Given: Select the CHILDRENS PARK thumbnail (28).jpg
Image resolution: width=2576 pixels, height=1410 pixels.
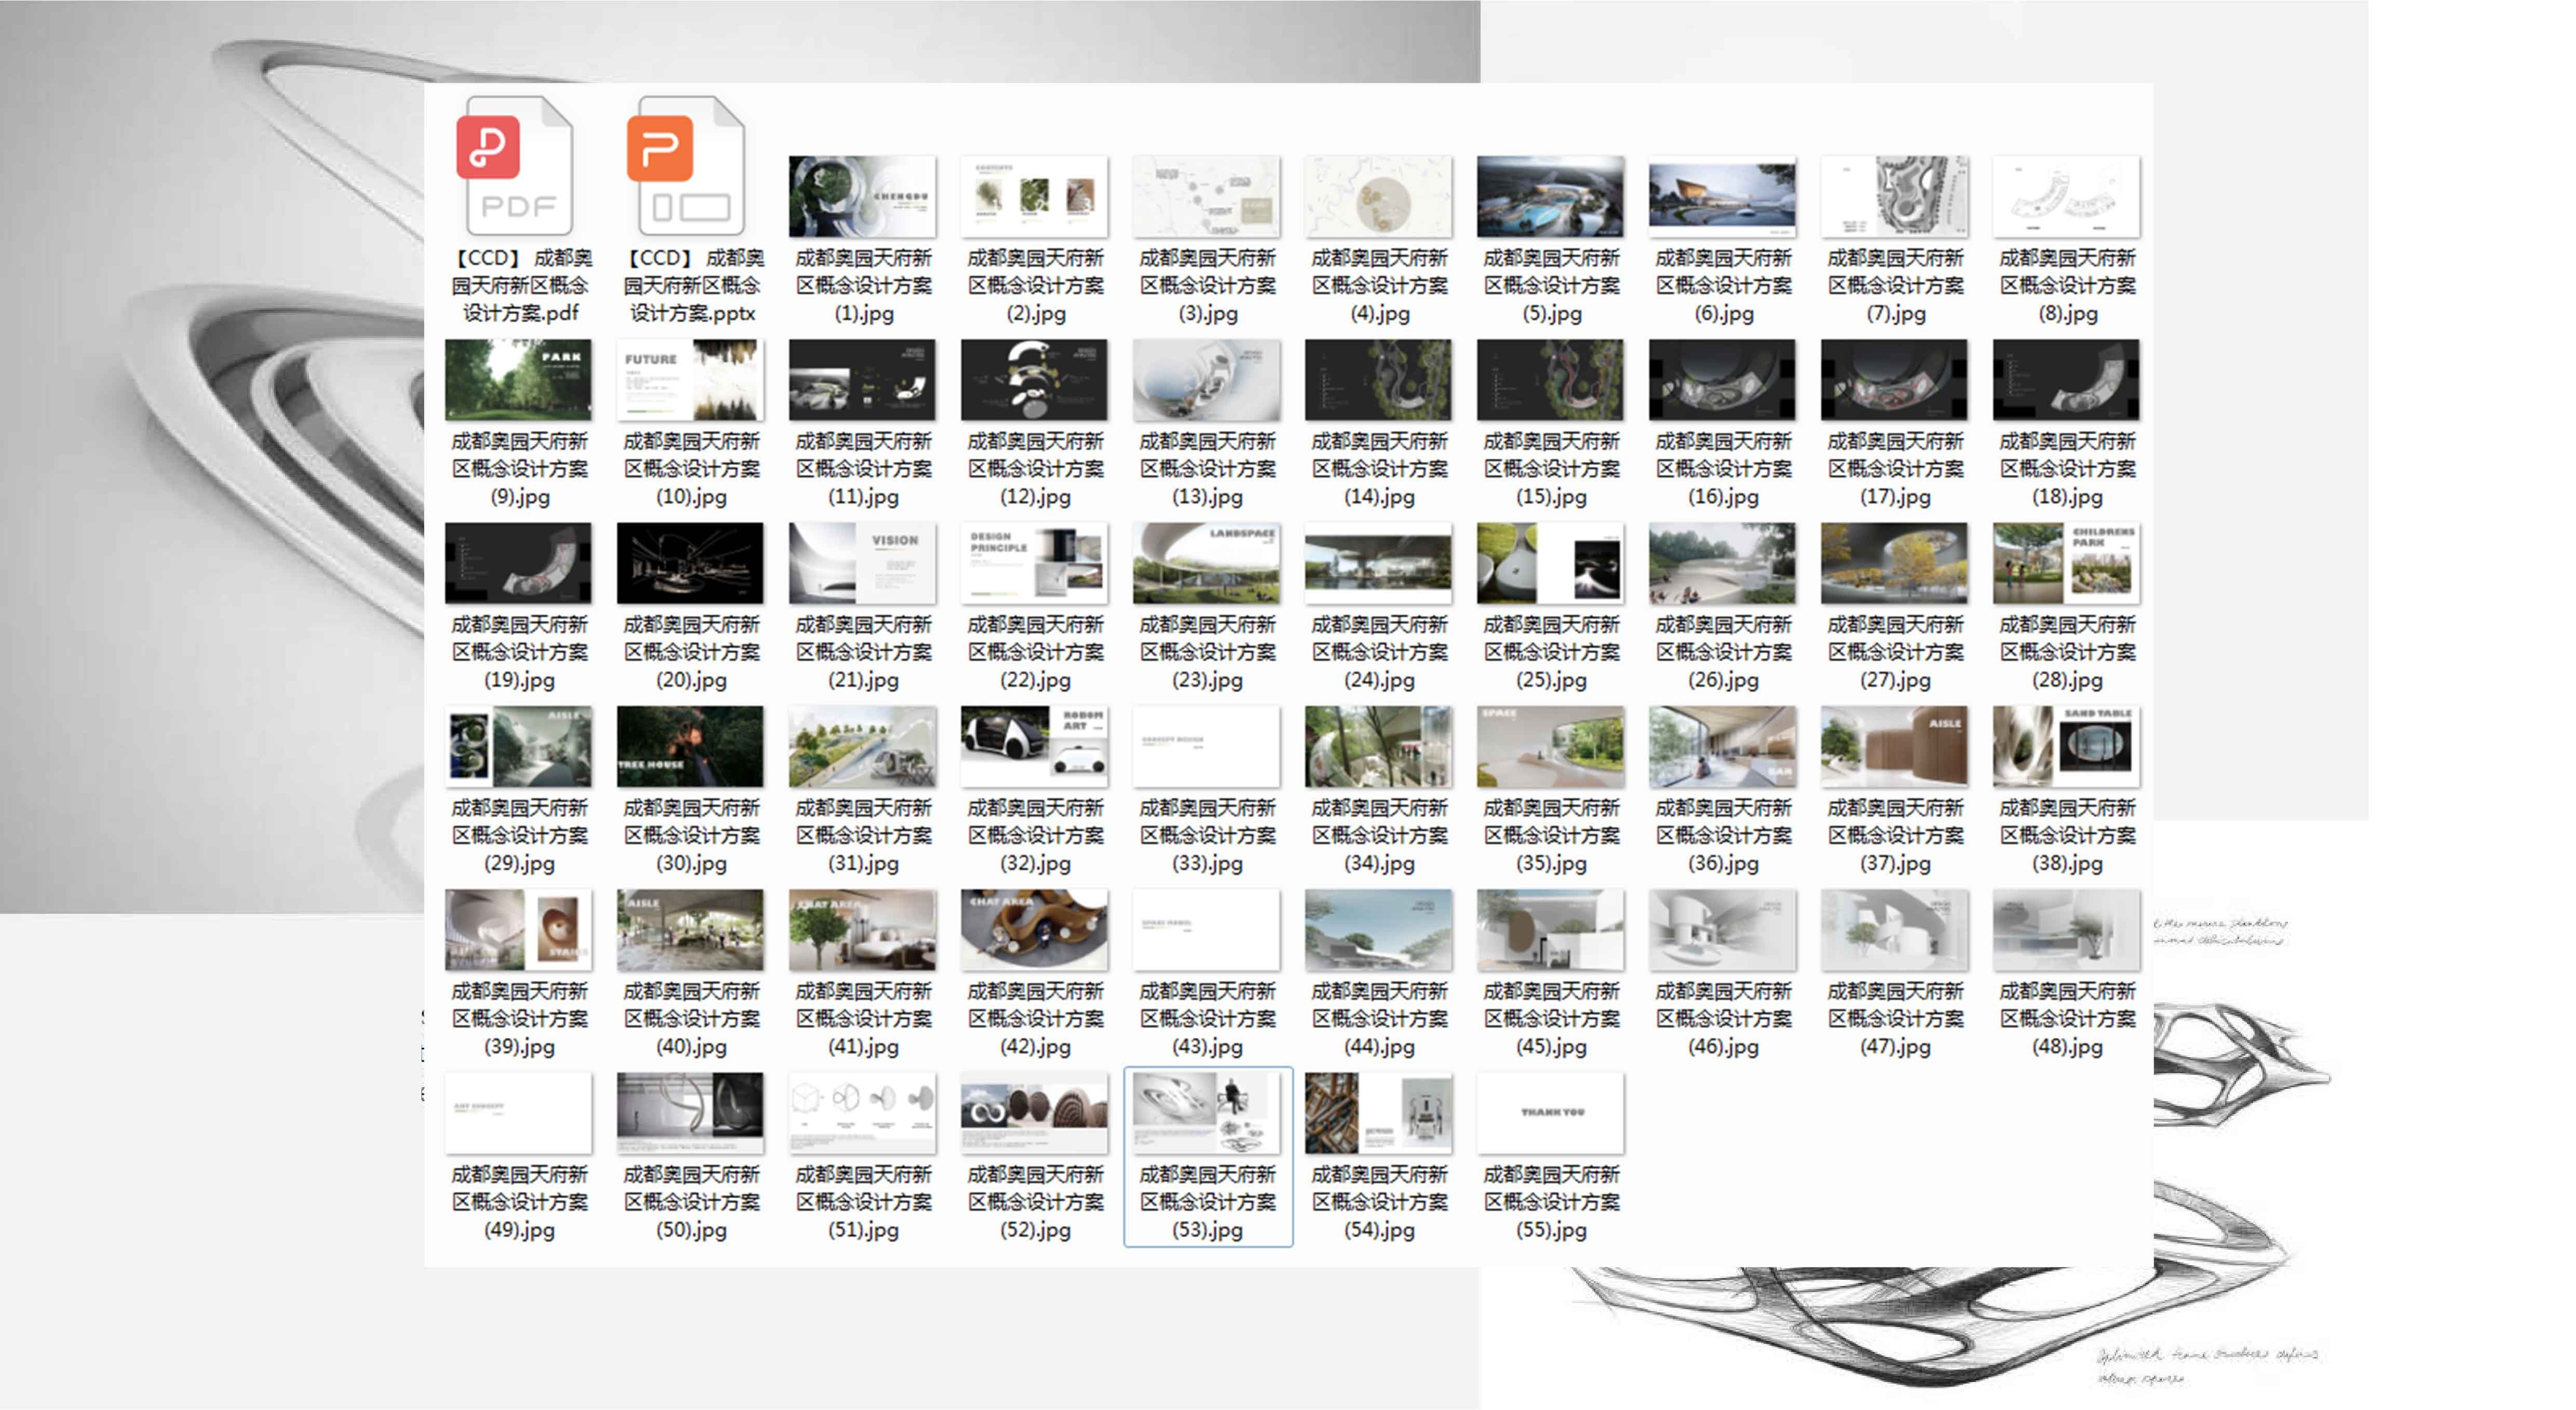Looking at the screenshot, I should pyautogui.click(x=2066, y=564).
